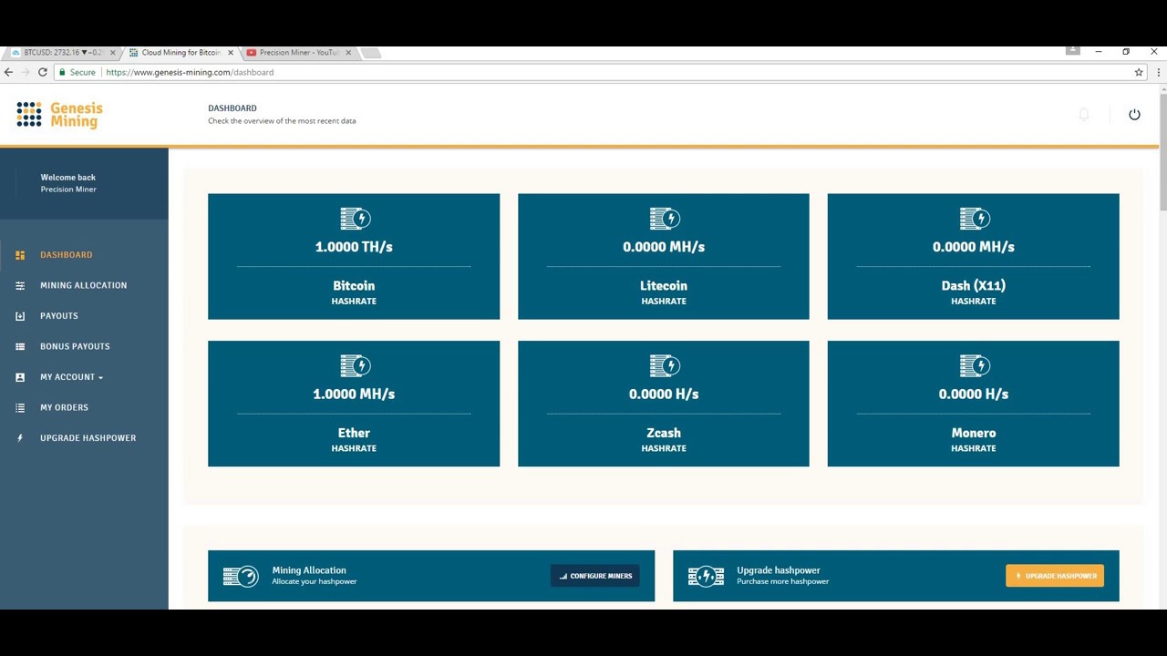This screenshot has width=1167, height=656.
Task: Open the Dashboard sidebar item
Action: click(x=66, y=255)
